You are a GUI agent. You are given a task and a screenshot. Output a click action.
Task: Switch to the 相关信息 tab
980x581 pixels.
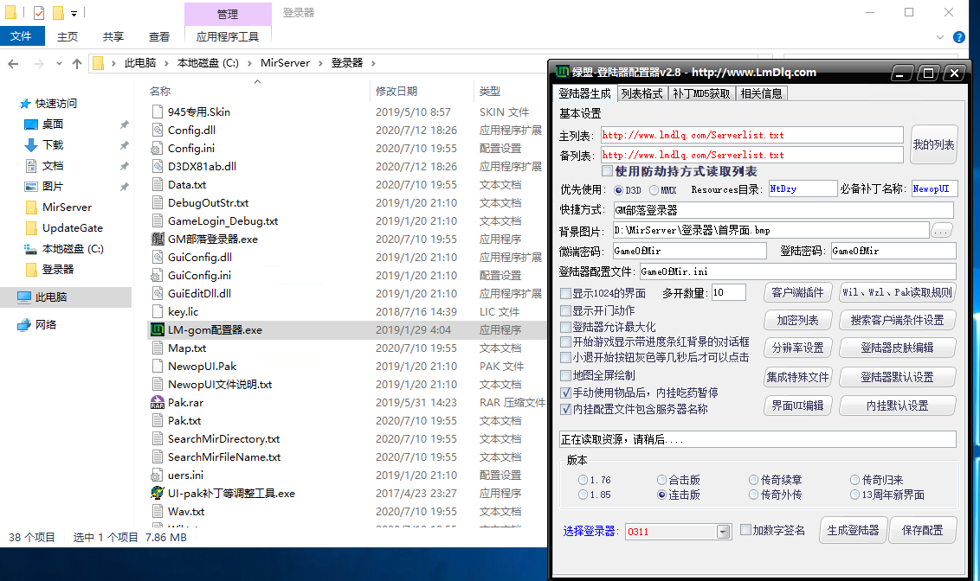pyautogui.click(x=761, y=93)
